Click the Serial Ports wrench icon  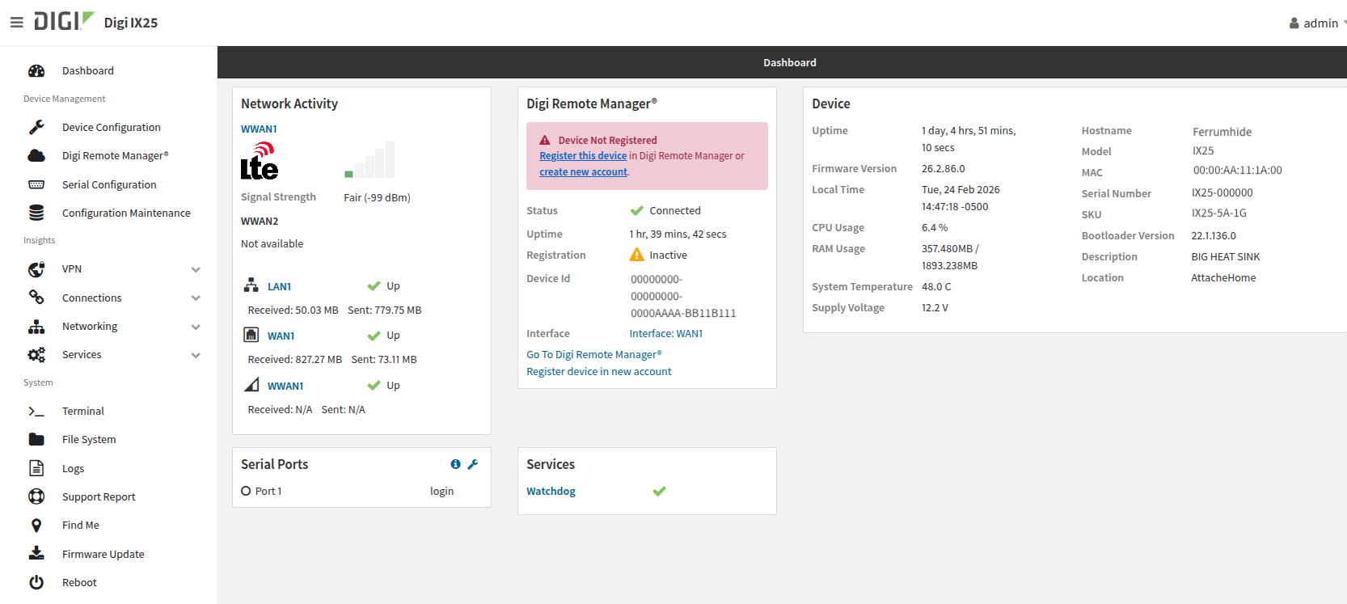(x=473, y=464)
